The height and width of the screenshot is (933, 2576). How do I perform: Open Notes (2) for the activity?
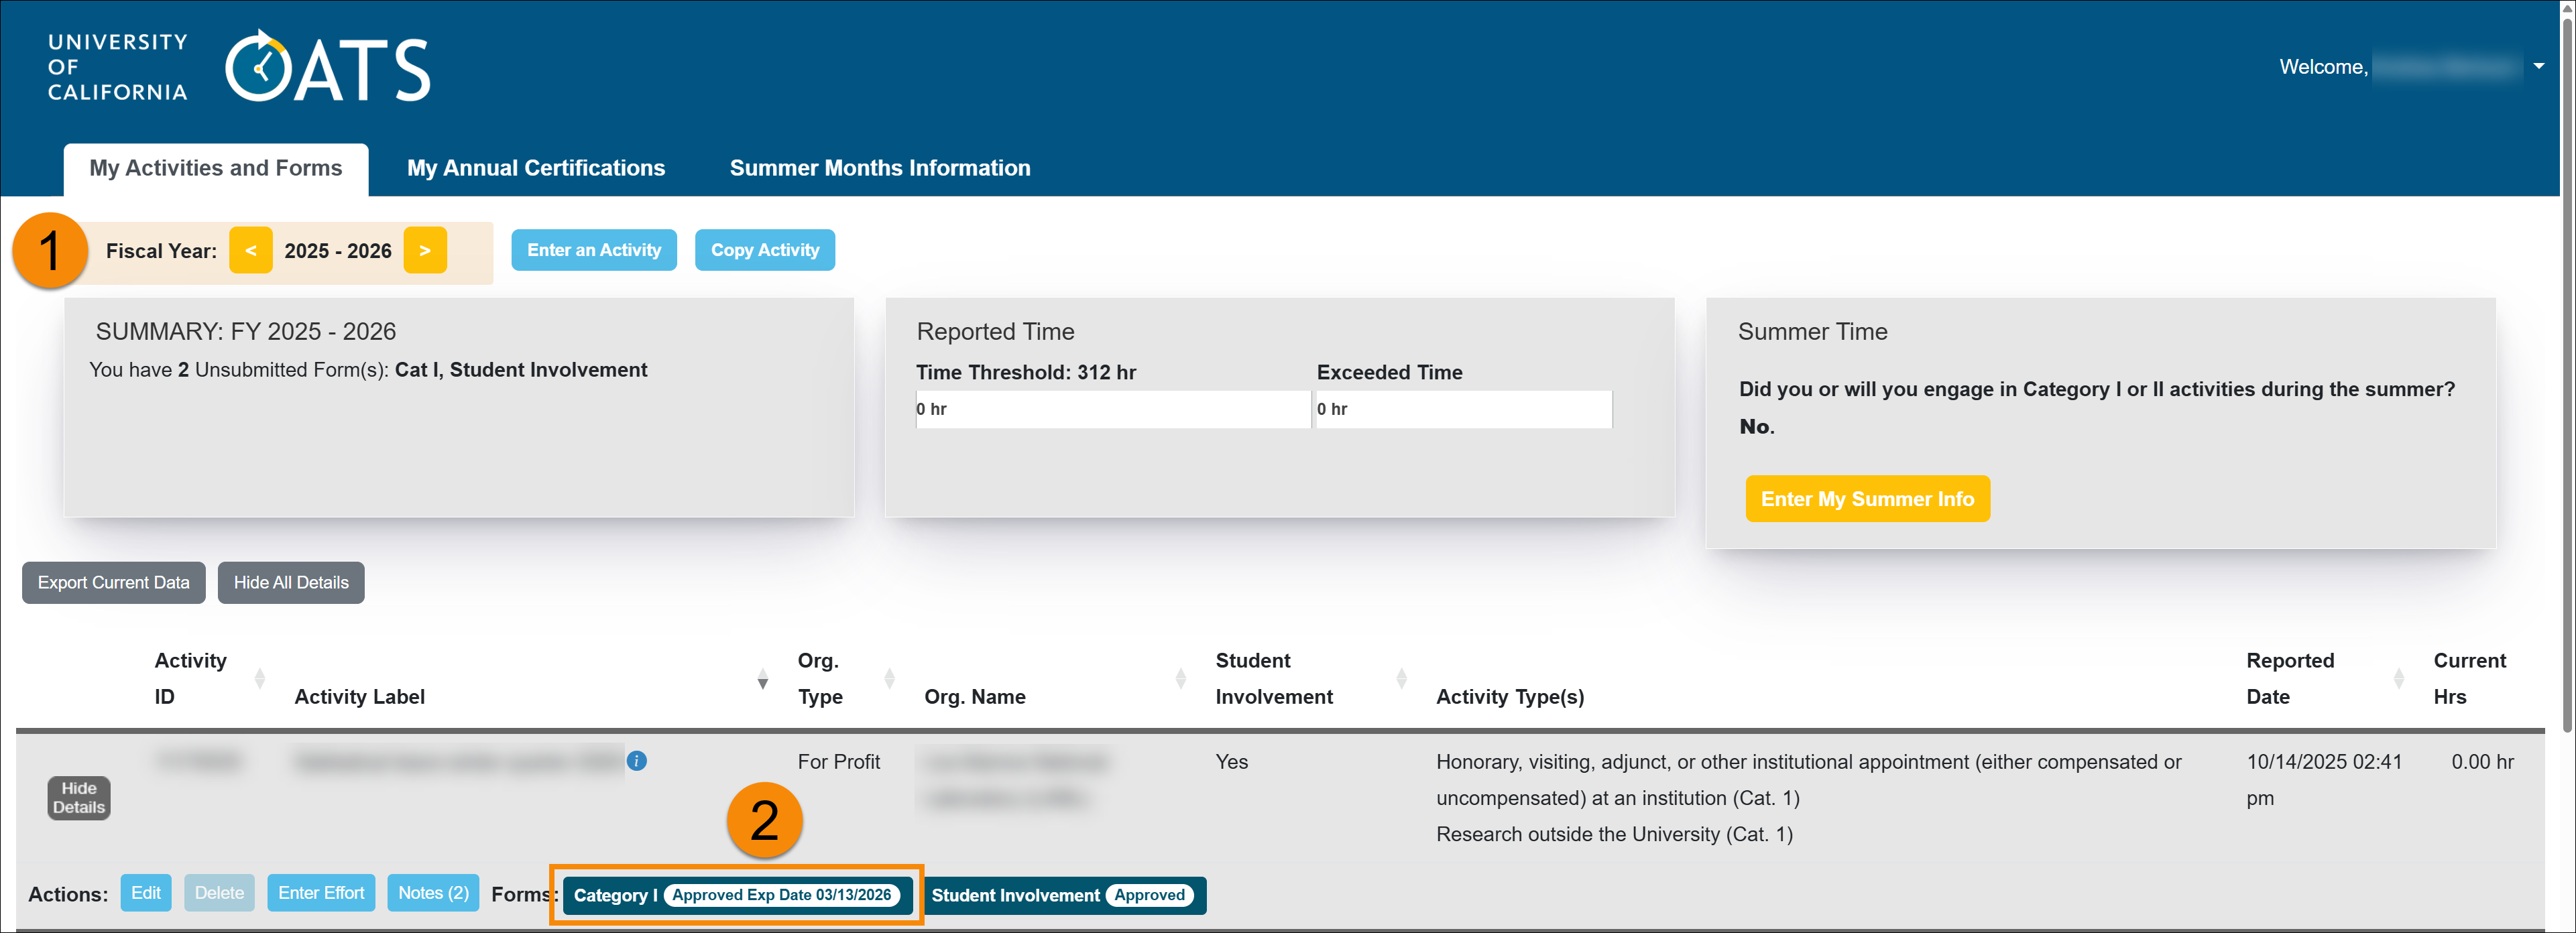[x=432, y=893]
